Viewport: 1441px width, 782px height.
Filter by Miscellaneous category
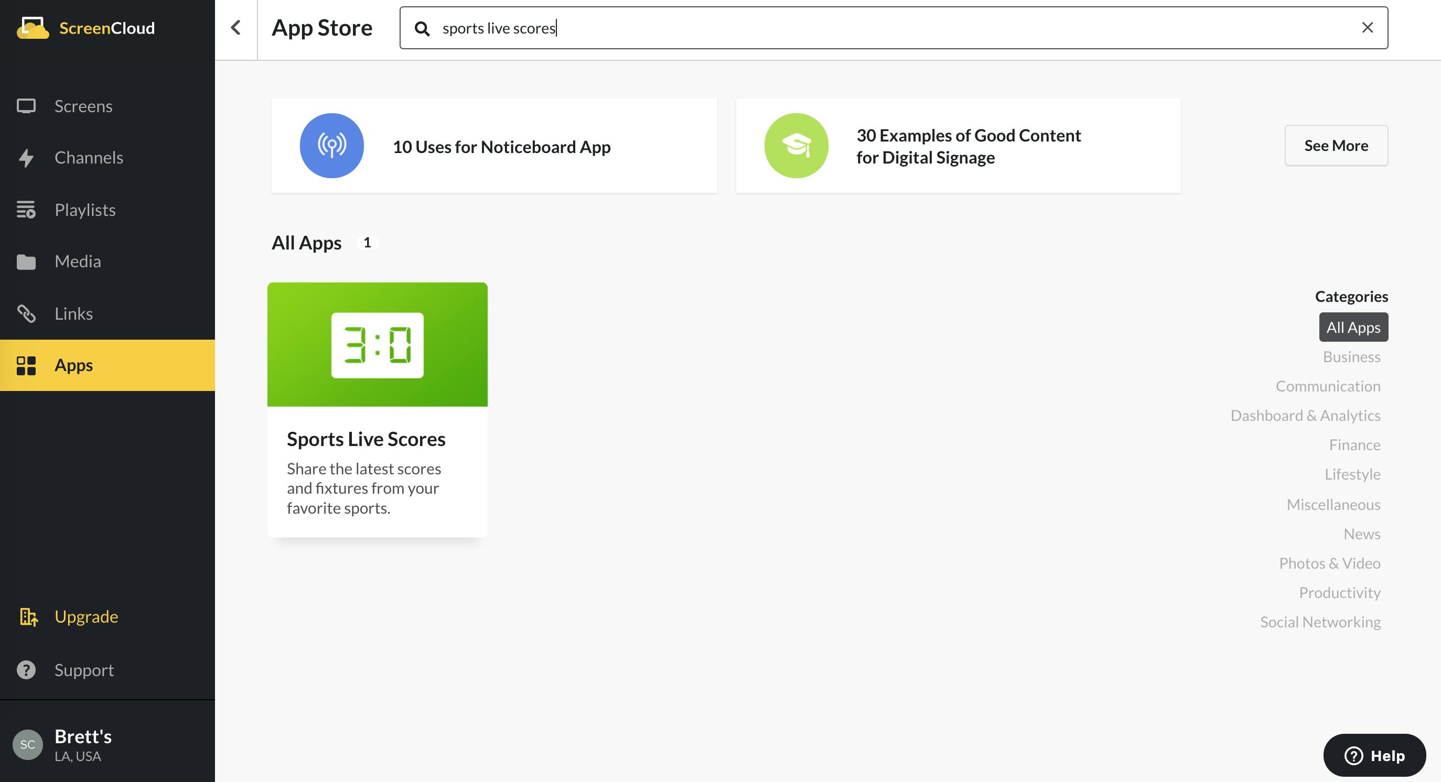click(x=1334, y=504)
